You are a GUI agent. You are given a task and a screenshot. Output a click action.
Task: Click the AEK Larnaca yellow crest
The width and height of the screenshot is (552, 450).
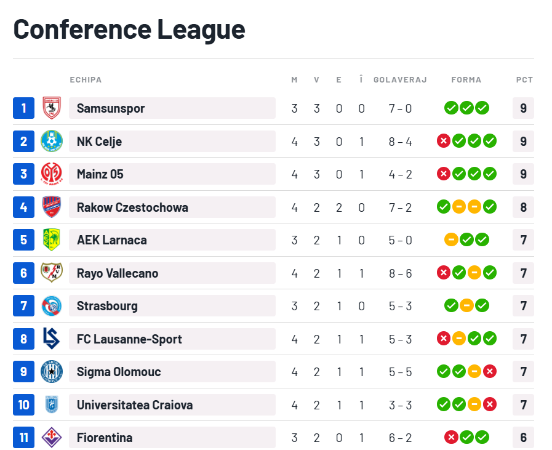52,240
